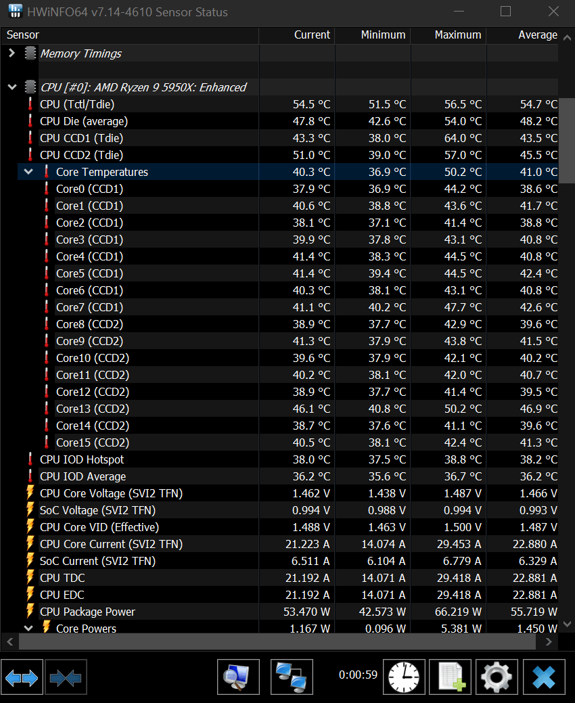Click thermometer icon beside CPU Die (average)
Viewport: 575px width, 703px height.
pyautogui.click(x=30, y=121)
